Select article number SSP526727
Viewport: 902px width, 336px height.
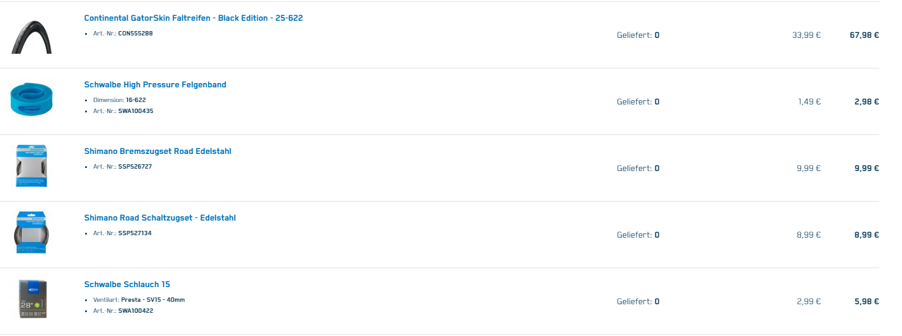(x=135, y=167)
